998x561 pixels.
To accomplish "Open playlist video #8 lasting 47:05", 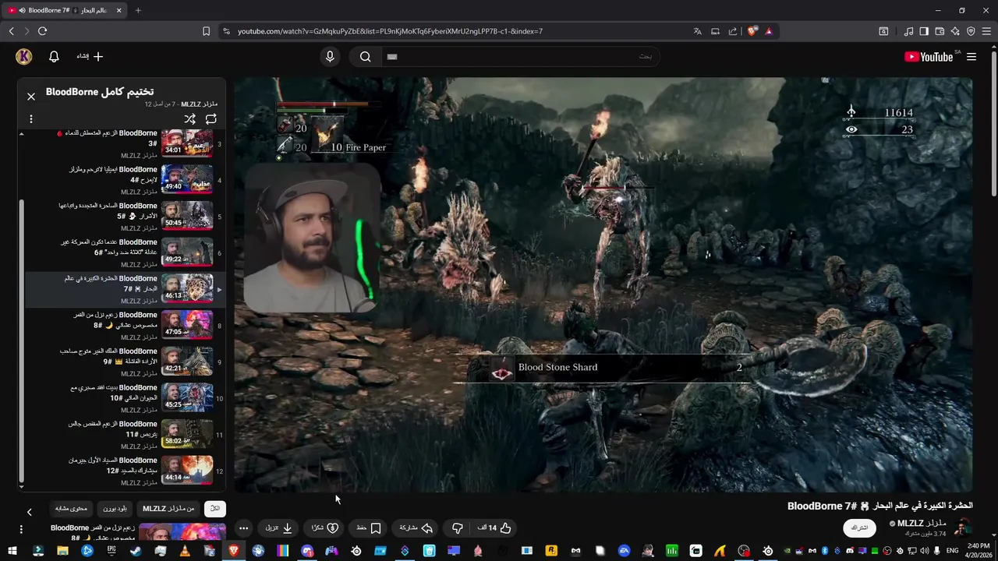I will point(187,325).
